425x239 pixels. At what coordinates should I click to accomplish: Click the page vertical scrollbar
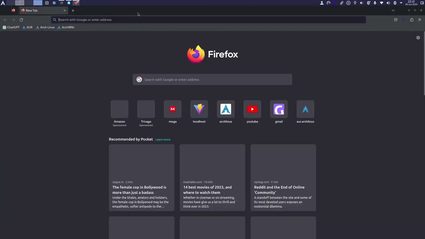tap(424, 63)
